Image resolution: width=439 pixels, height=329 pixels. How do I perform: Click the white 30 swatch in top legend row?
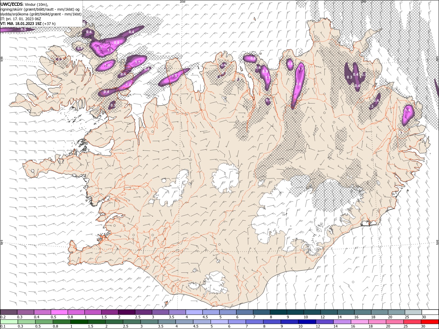(x=430, y=312)
